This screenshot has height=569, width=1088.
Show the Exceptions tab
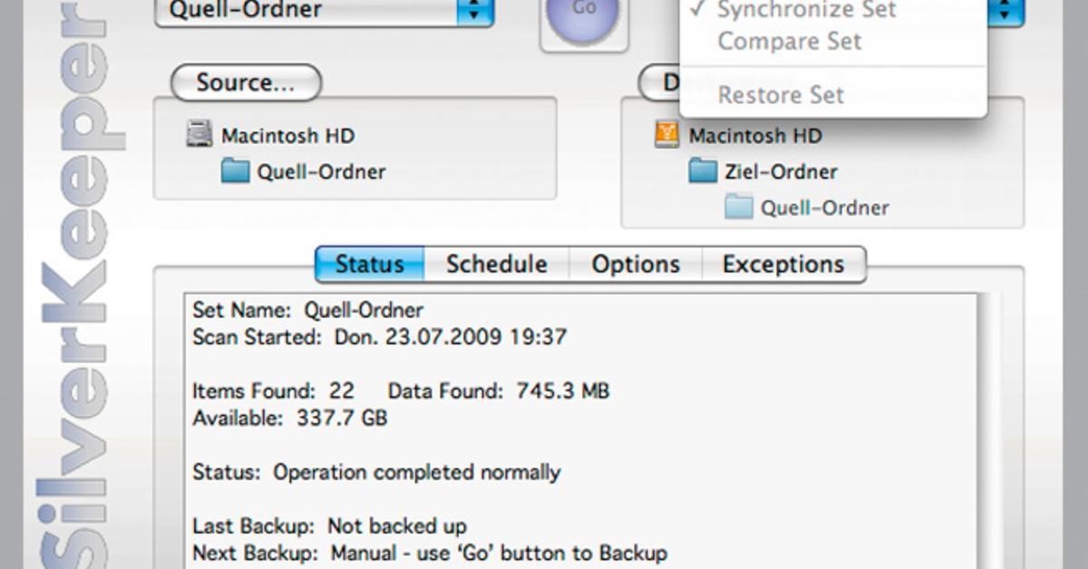(x=783, y=265)
